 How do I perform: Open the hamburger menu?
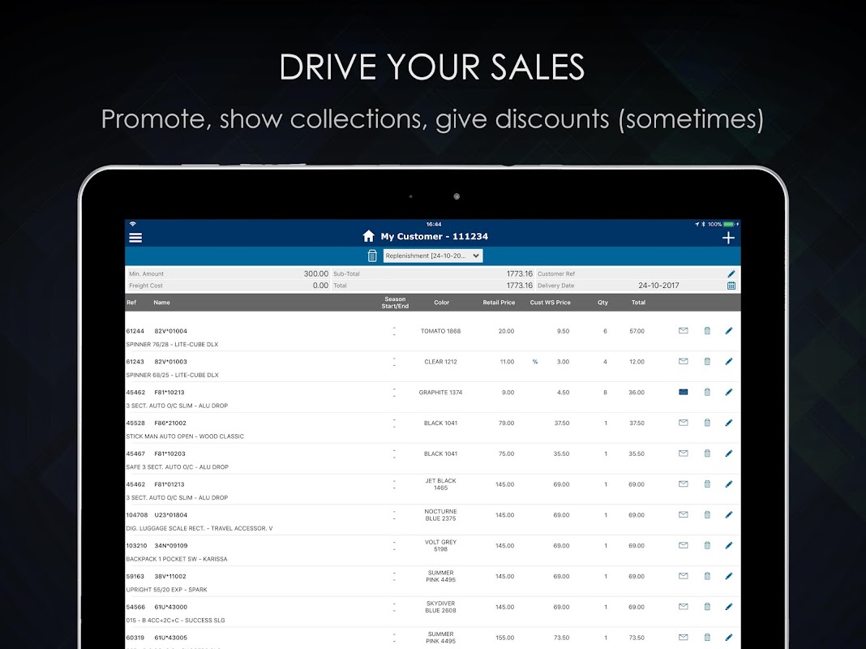click(135, 238)
